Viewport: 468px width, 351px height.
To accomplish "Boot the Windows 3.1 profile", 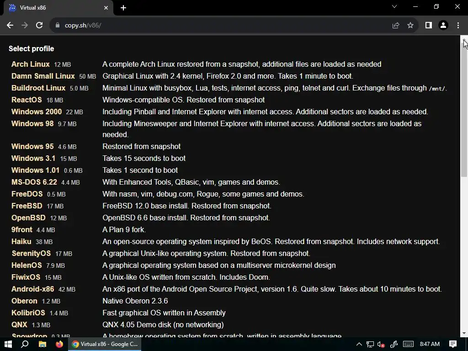I will click(33, 158).
